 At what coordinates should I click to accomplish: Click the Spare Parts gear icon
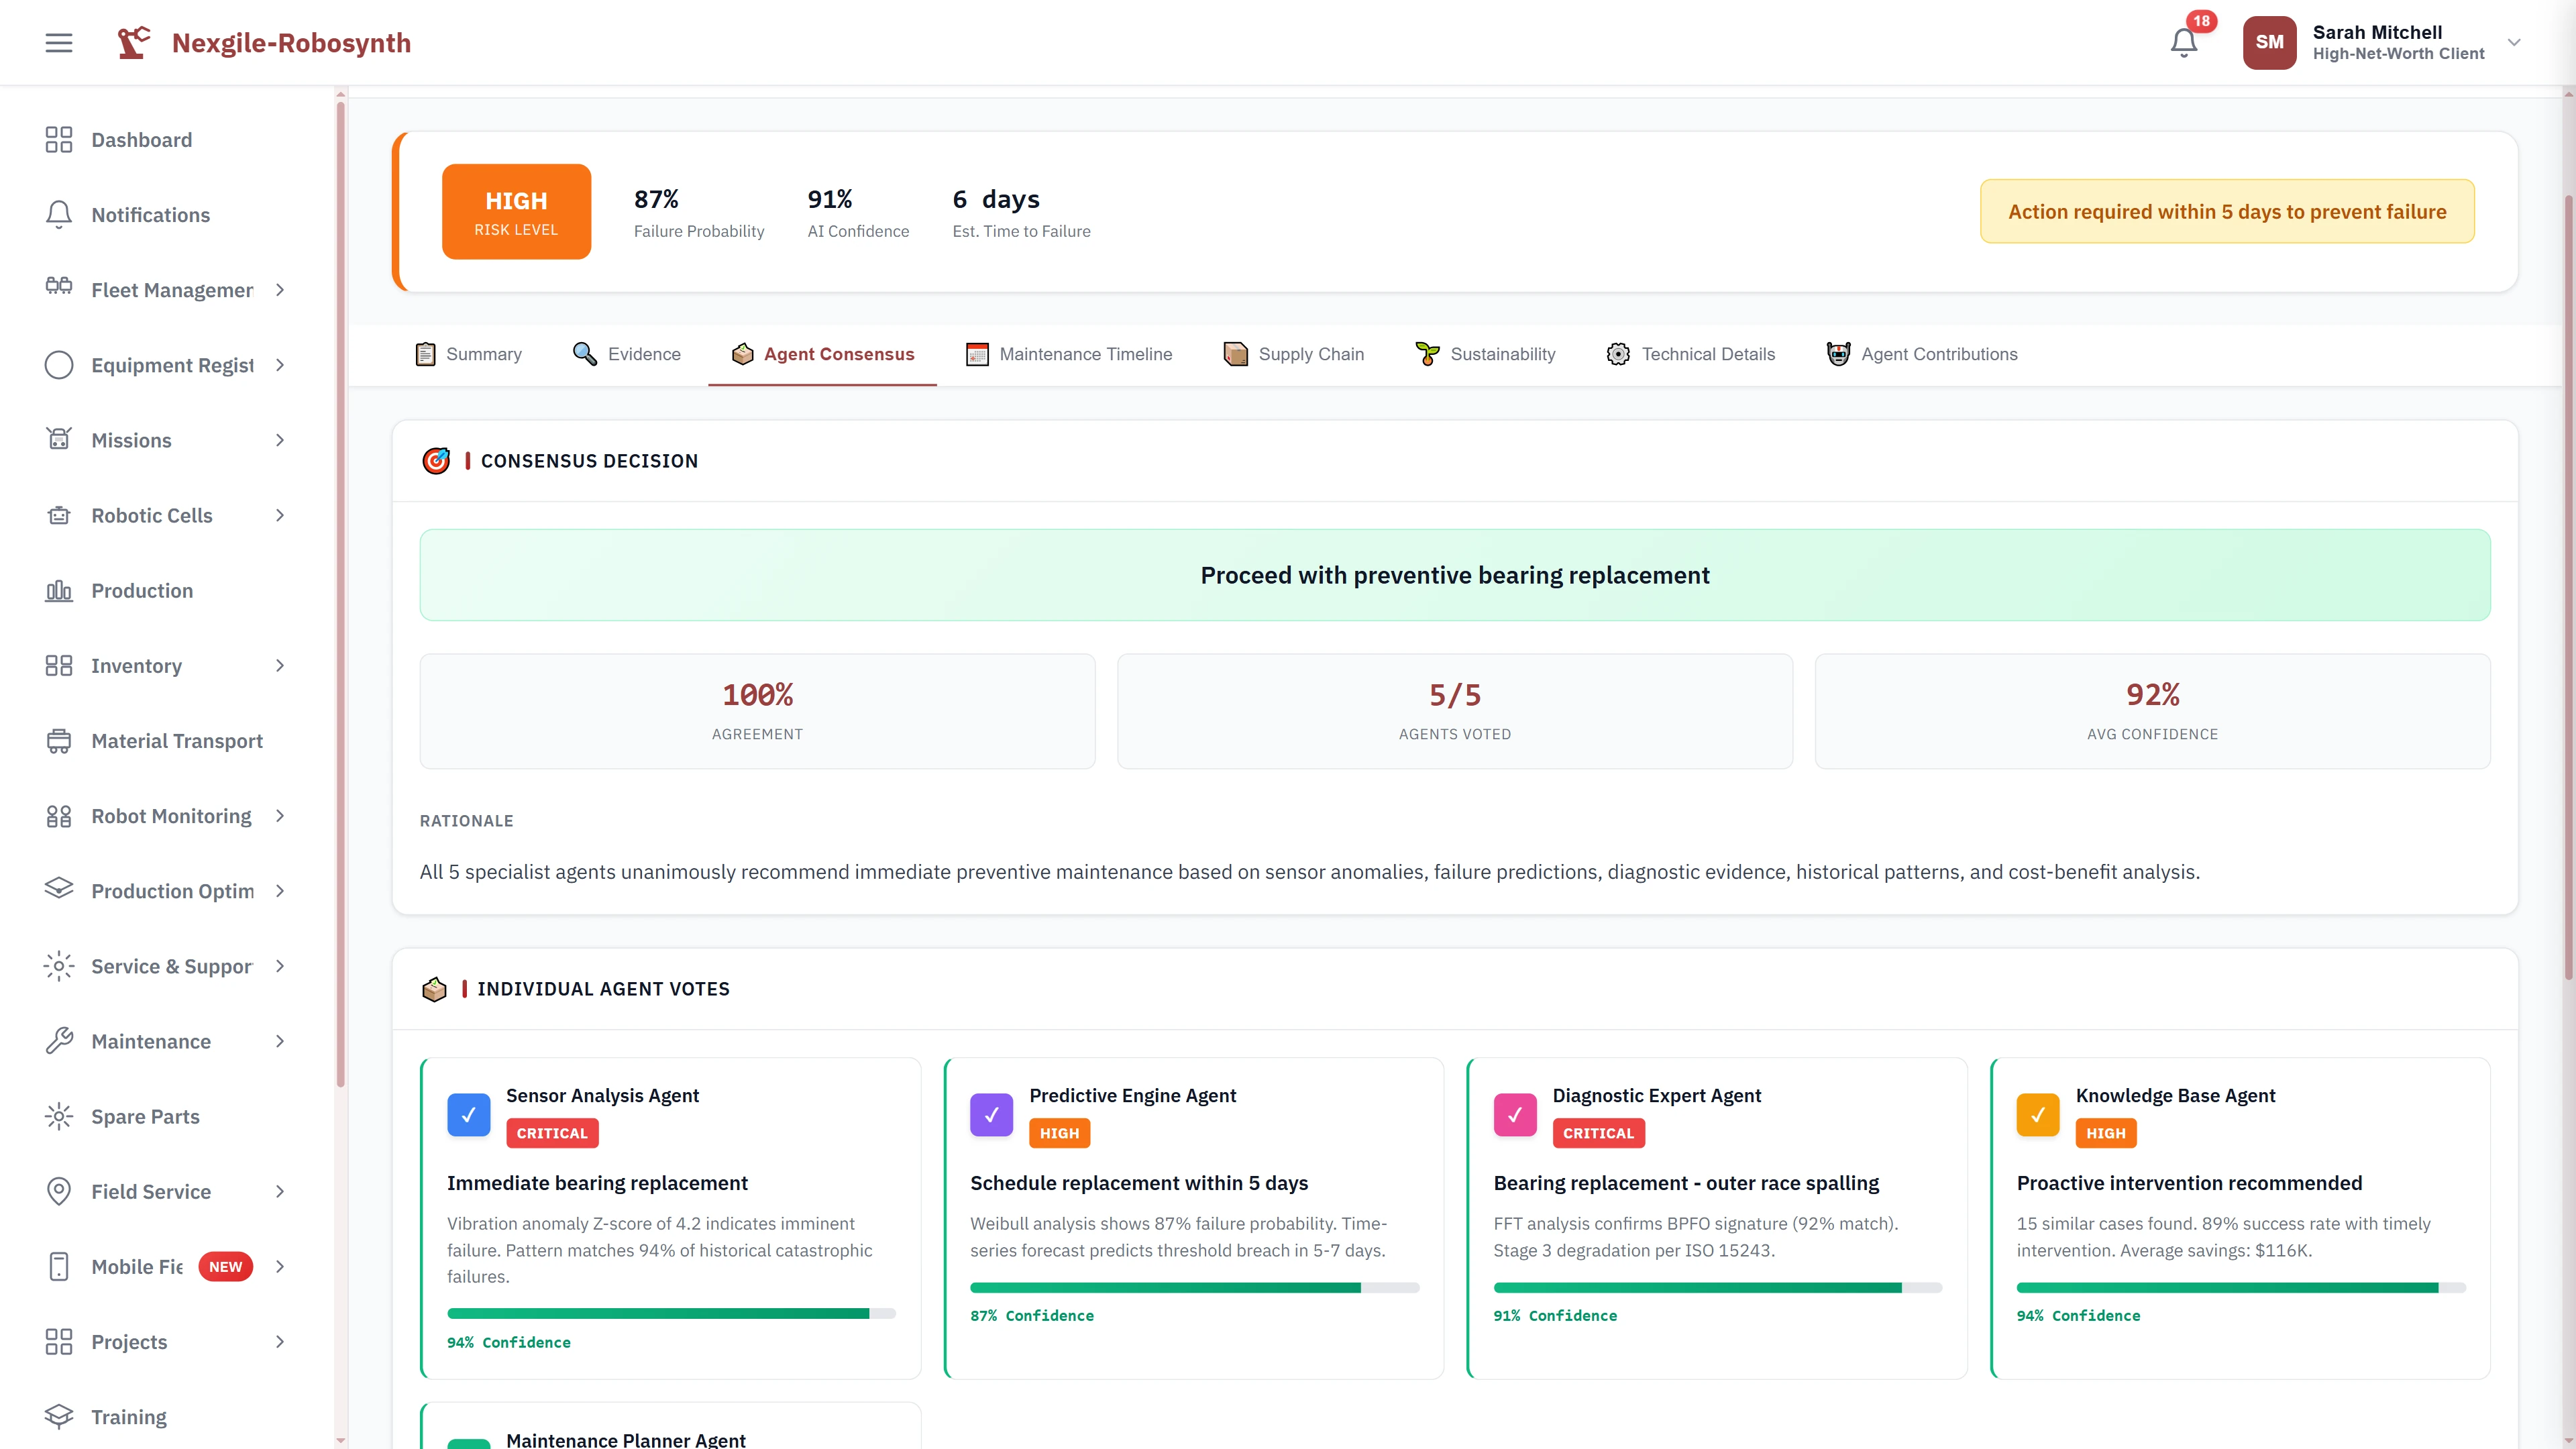(x=59, y=1116)
